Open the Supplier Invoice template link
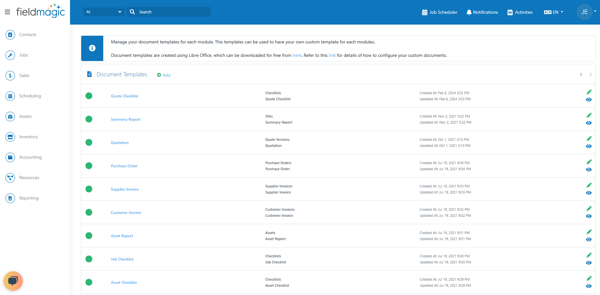Viewport: 600px width, 295px height. (125, 189)
